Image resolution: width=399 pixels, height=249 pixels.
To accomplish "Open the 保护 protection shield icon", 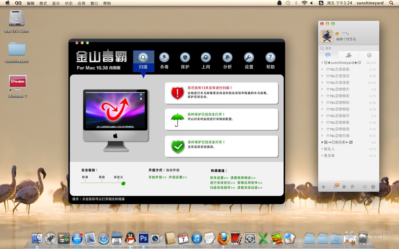I will (x=185, y=58).
